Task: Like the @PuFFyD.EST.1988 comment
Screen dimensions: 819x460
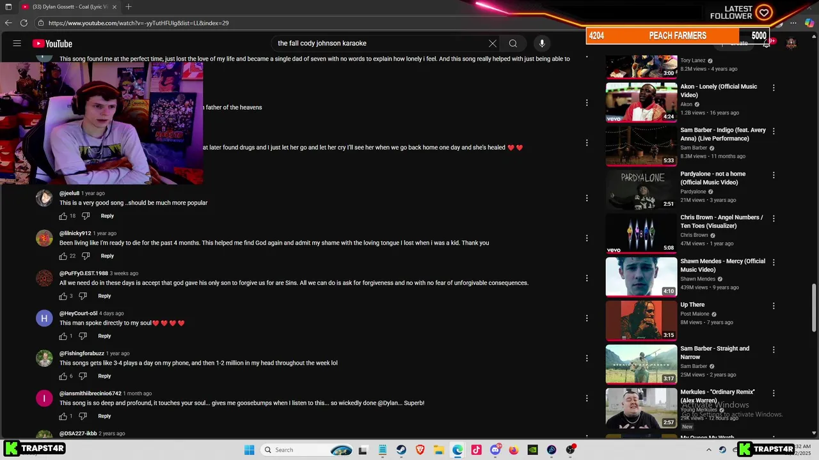Action: pos(63,296)
